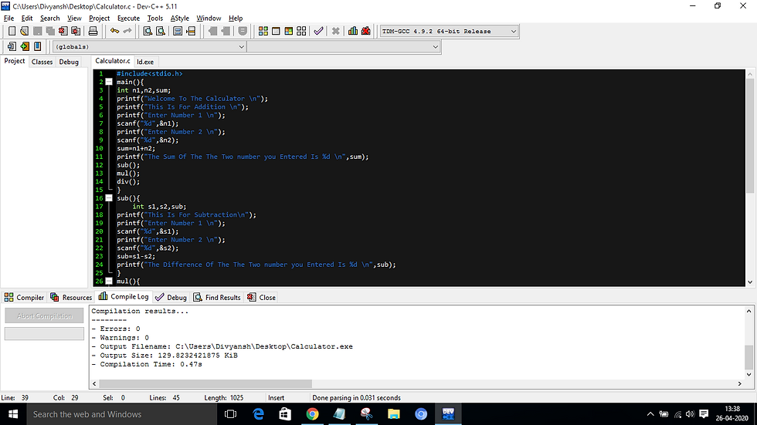Click the Close All files toolbar icon

(76, 31)
